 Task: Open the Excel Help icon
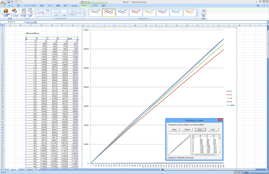tap(258, 6)
